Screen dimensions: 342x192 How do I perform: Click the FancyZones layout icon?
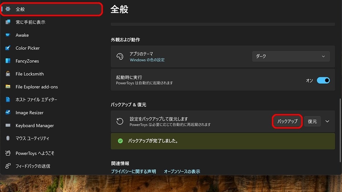click(x=8, y=61)
